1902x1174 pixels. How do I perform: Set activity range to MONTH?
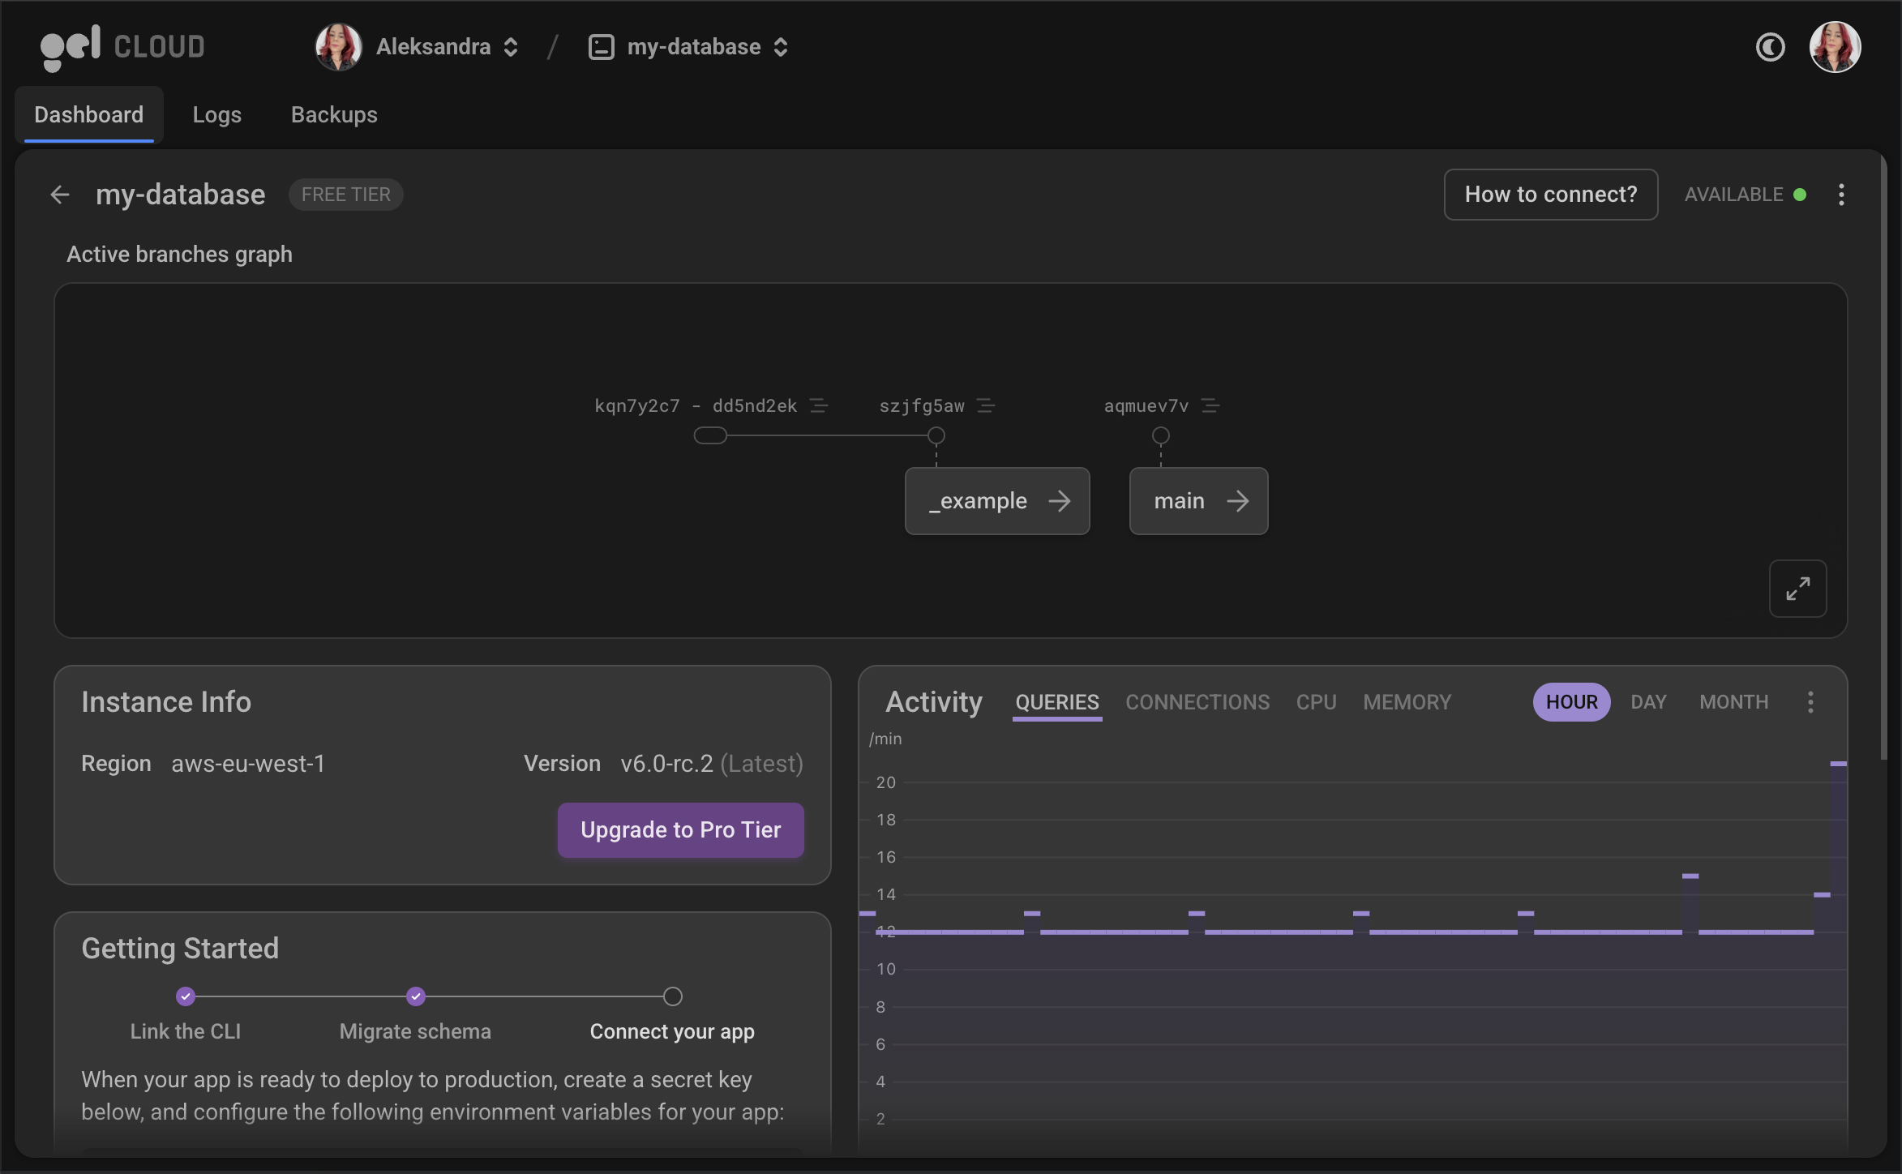(1733, 702)
